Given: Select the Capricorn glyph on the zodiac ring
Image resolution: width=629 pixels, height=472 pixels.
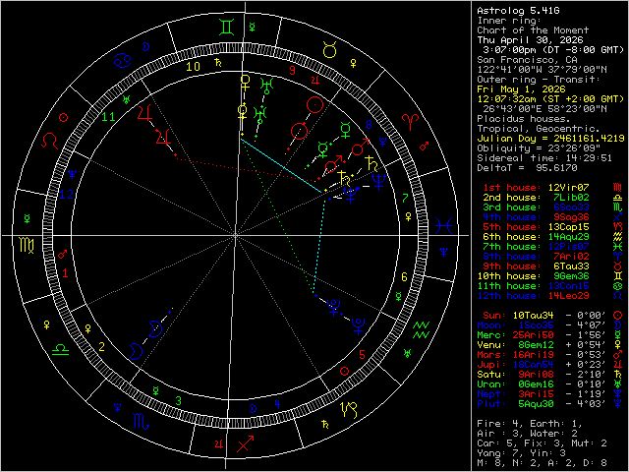Looking at the screenshot, I should pyautogui.click(x=347, y=408).
